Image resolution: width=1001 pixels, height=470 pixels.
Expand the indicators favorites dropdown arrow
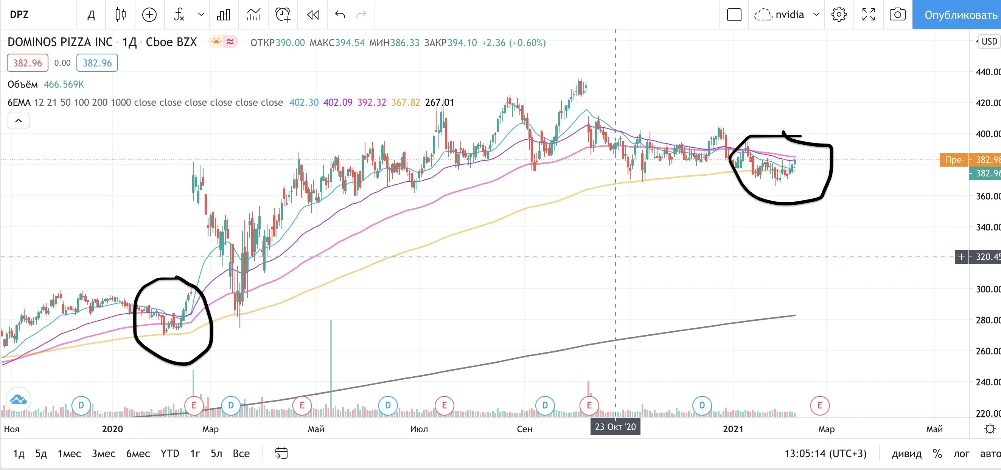click(x=201, y=15)
